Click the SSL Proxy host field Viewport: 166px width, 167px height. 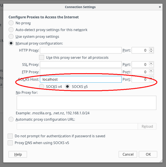(x=81, y=65)
